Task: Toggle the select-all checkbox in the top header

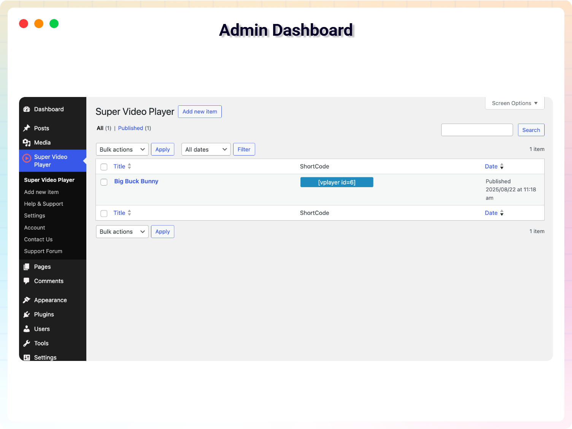Action: (104, 167)
